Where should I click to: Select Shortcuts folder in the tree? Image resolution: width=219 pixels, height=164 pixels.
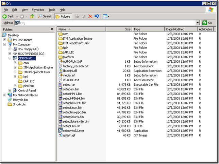click(x=19, y=104)
